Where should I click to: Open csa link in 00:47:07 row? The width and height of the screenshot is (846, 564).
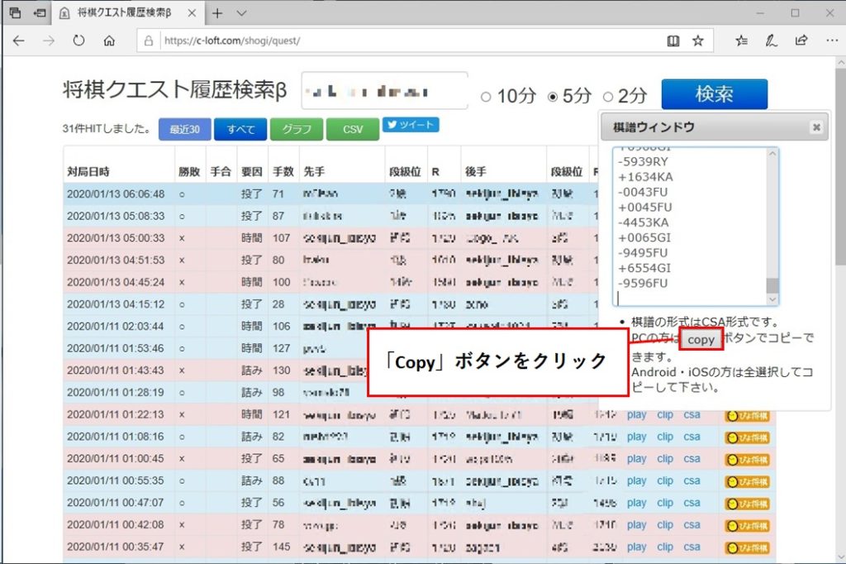[692, 503]
